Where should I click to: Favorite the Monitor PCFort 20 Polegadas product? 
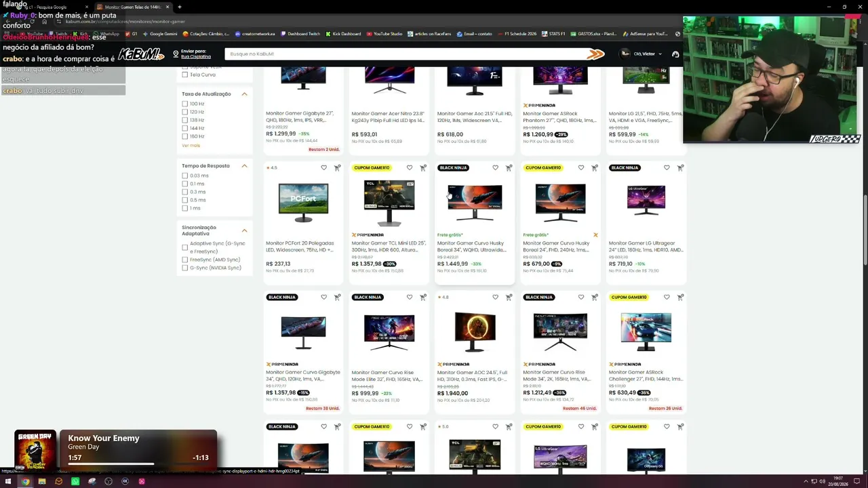(x=323, y=167)
